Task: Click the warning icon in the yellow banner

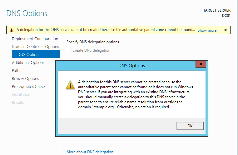Action: 12,30
